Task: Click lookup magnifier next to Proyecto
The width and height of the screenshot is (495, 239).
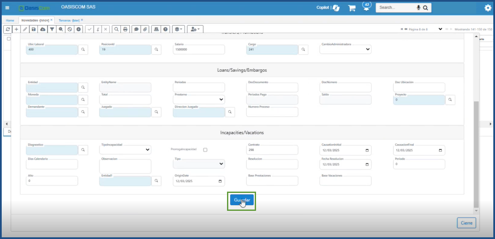Action: point(450,100)
